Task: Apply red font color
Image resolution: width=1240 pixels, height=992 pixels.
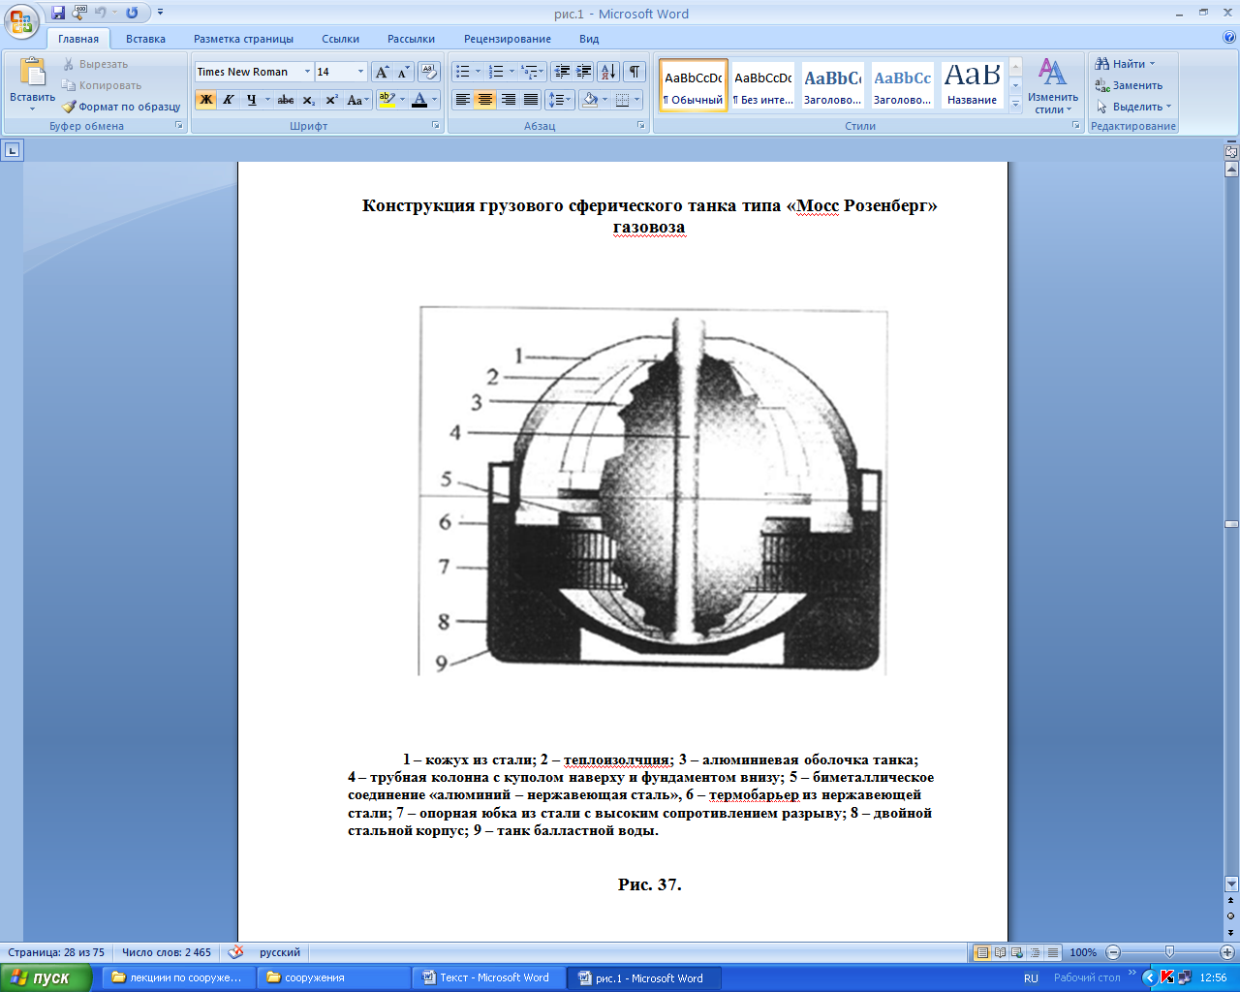Action: pos(419,100)
